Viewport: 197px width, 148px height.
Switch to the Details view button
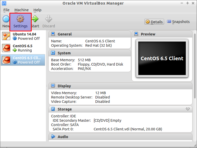pos(154,22)
